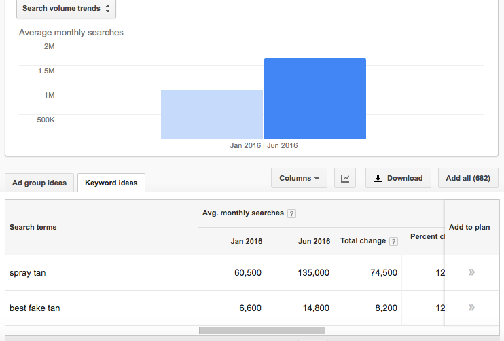Screen dimensions: 504x341
Task: Click the Jan 2016 light blue bar
Action: click(212, 114)
